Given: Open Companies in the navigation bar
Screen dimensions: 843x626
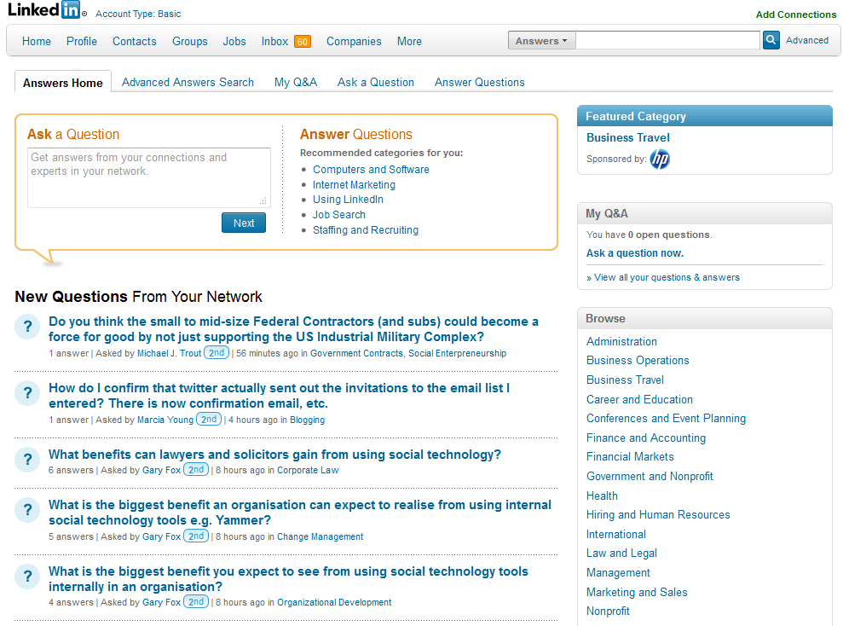Looking at the screenshot, I should pos(354,42).
